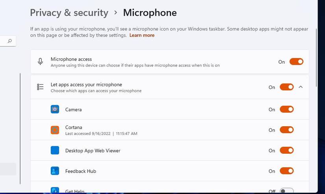Open the Learn more link

[x=142, y=35]
